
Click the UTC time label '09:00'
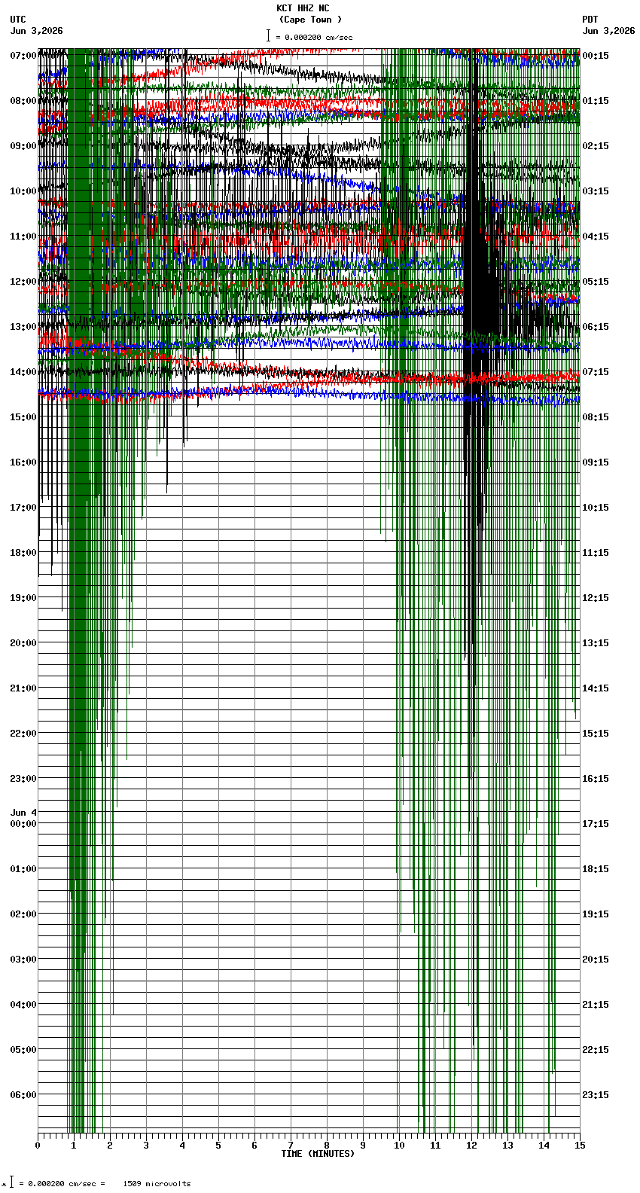click(x=23, y=146)
